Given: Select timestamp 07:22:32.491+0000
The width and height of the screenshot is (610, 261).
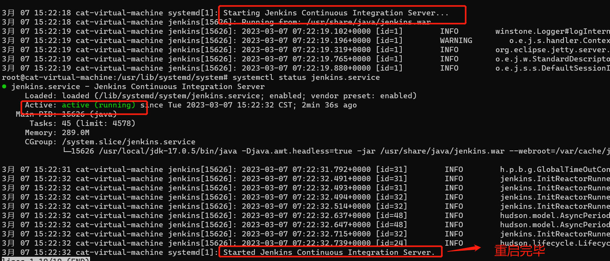Looking at the screenshot, I should pos(331,179).
